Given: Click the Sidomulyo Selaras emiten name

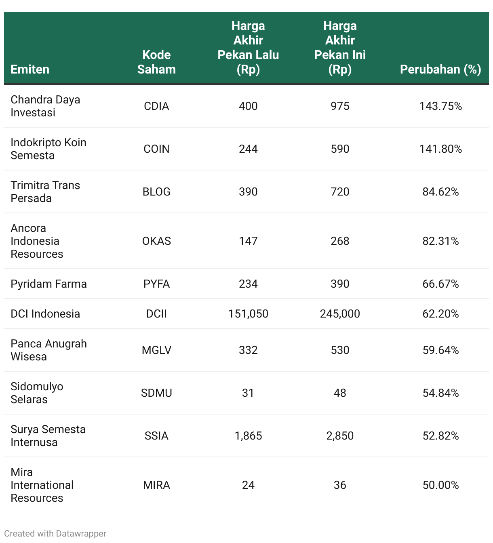Looking at the screenshot, I should click(x=37, y=393).
